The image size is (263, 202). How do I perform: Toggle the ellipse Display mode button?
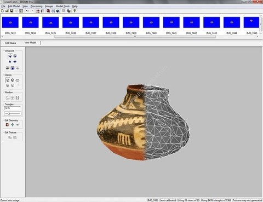tap(18, 80)
